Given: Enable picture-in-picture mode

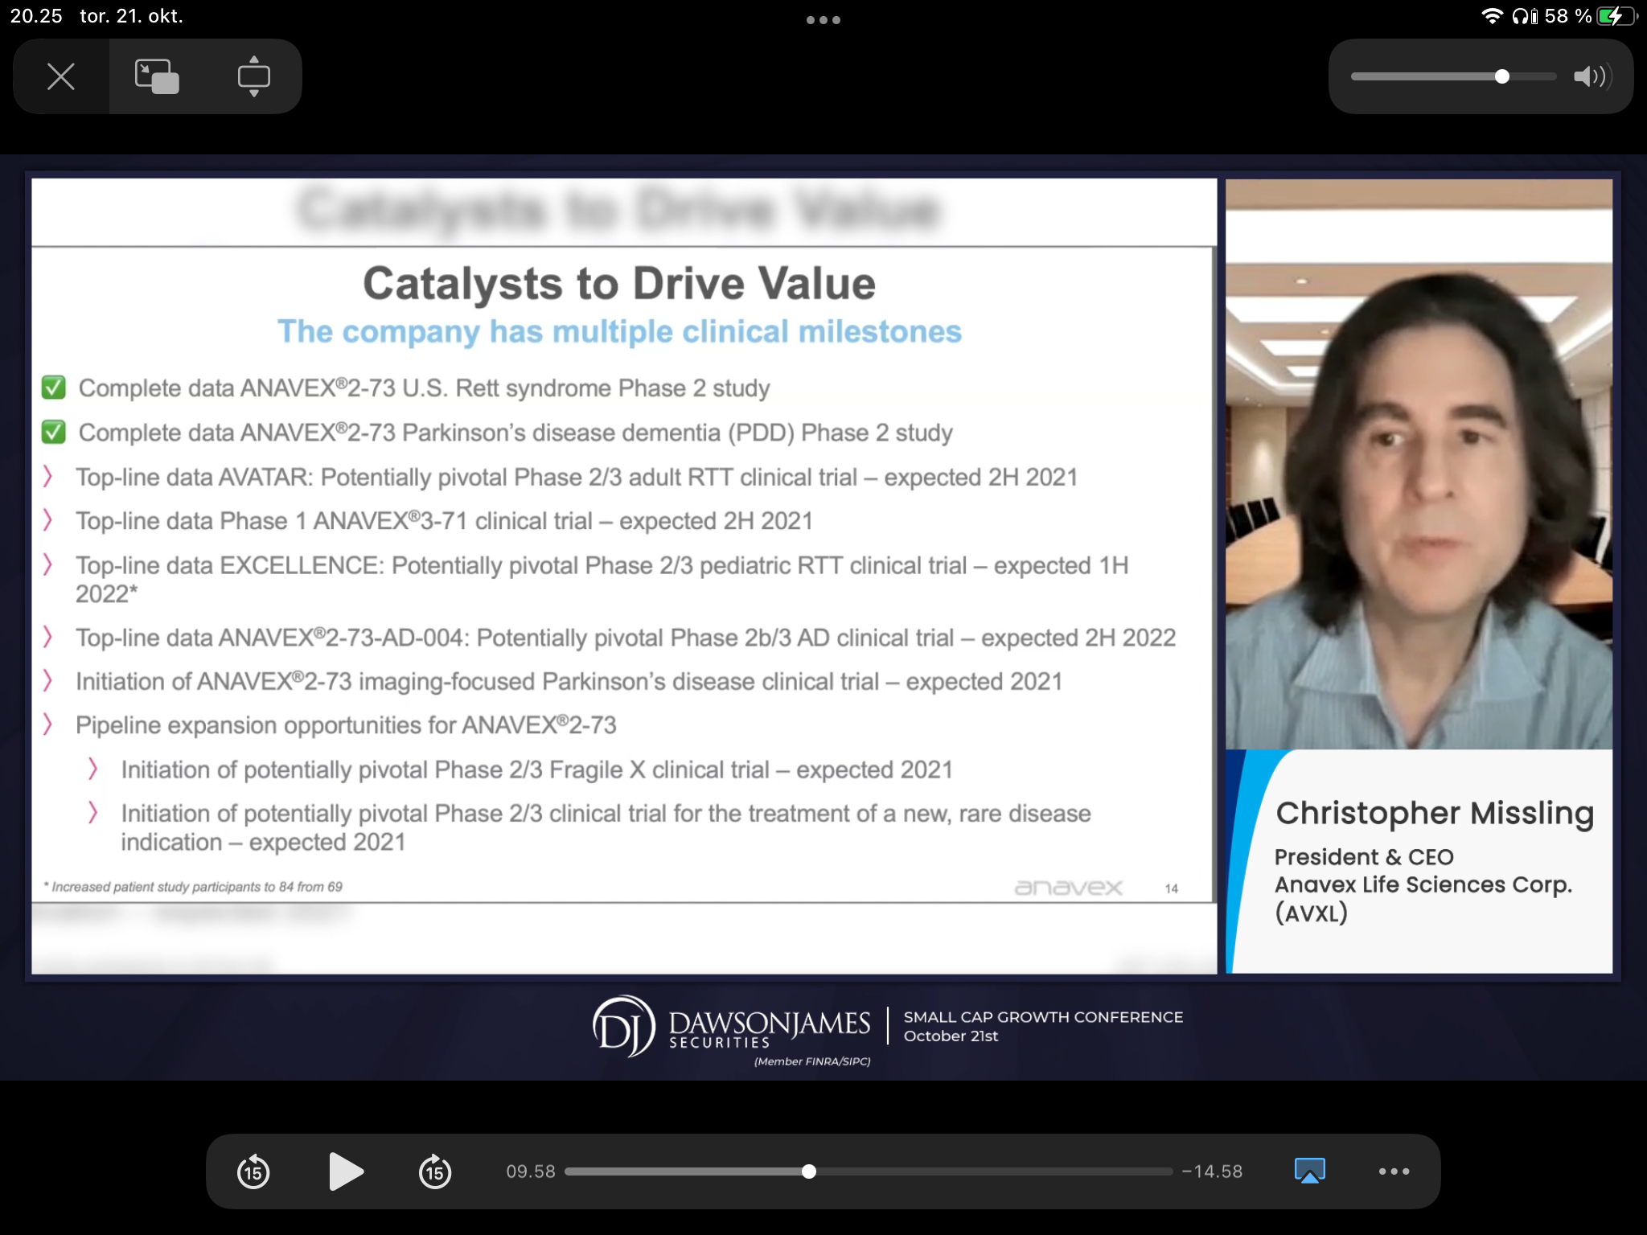Looking at the screenshot, I should pos(157,76).
